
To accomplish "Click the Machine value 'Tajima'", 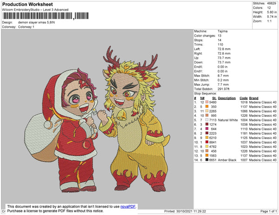I will tap(222, 31).
